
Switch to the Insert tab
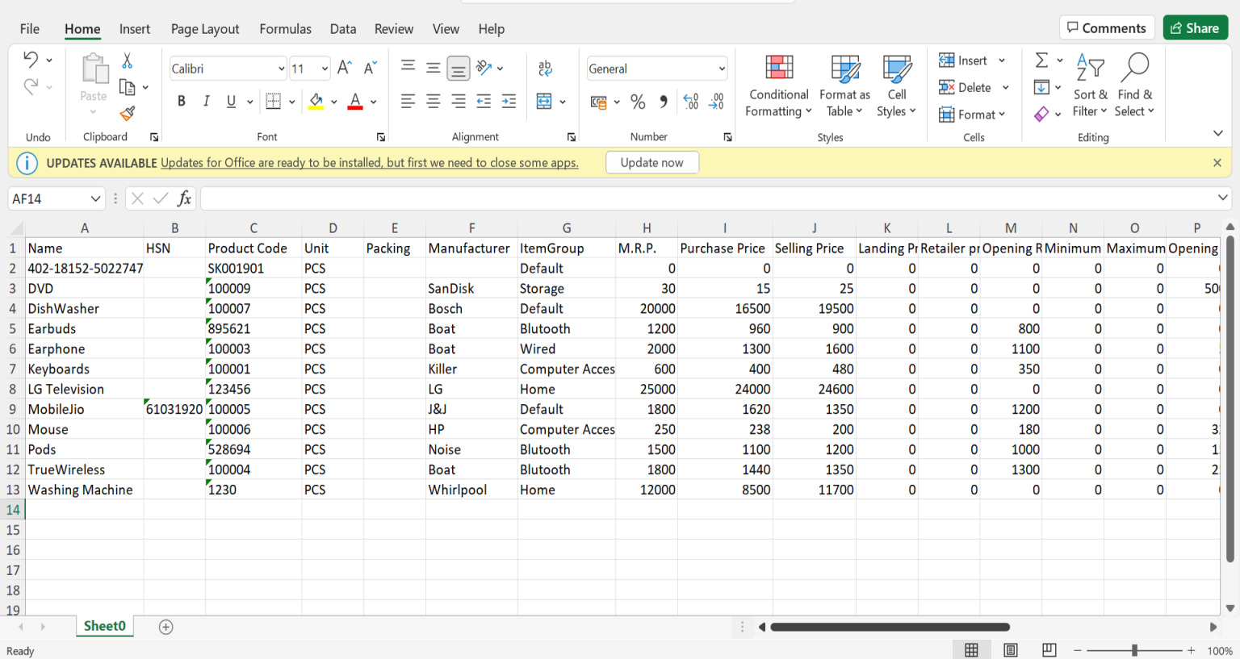[135, 29]
